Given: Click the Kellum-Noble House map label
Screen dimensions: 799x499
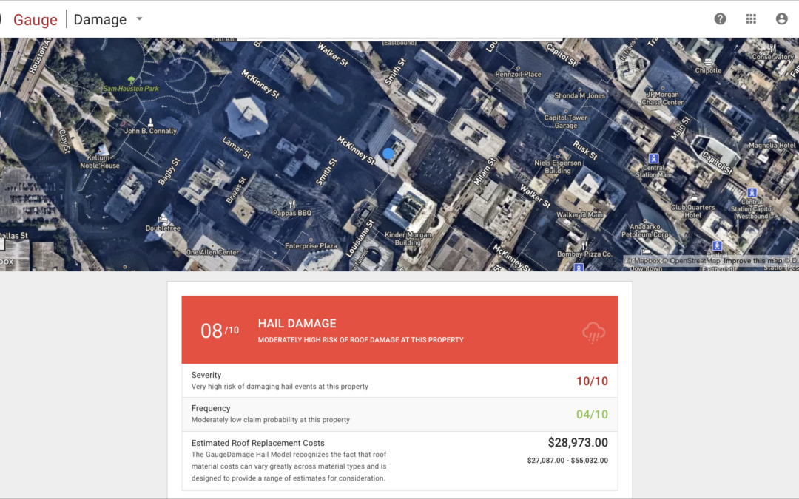Looking at the screenshot, I should [100, 161].
